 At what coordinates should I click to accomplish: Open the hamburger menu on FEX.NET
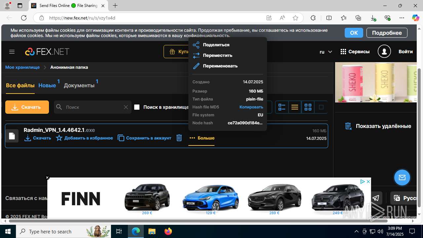point(12,52)
